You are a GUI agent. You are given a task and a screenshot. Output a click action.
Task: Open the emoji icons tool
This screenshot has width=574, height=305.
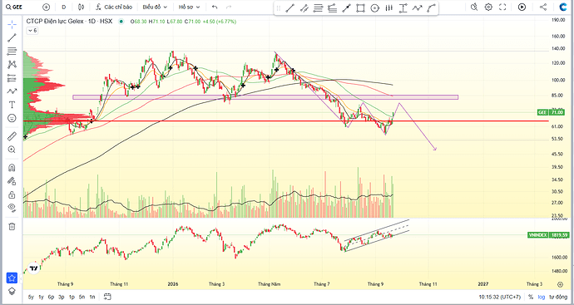(12, 118)
